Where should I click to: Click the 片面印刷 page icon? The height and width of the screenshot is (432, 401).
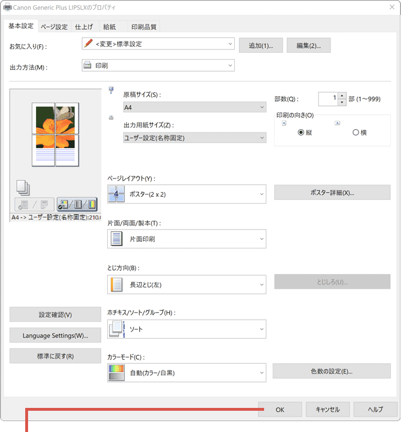[116, 239]
